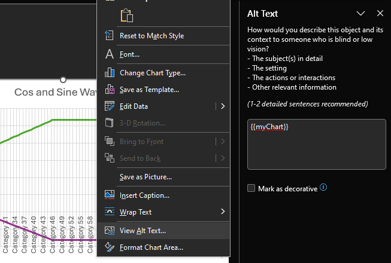Click the View Alt Text icon
The image size is (391, 263).
coord(110,230)
